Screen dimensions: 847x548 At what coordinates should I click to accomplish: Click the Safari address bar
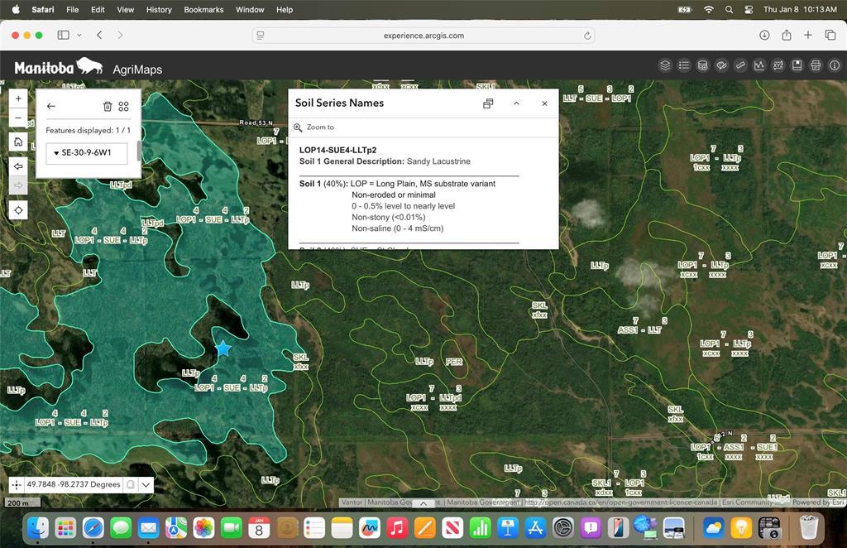[x=423, y=36]
